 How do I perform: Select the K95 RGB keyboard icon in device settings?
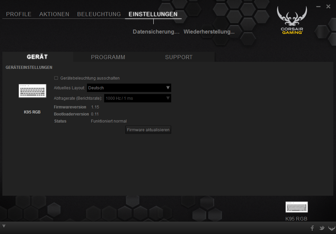tap(32, 91)
